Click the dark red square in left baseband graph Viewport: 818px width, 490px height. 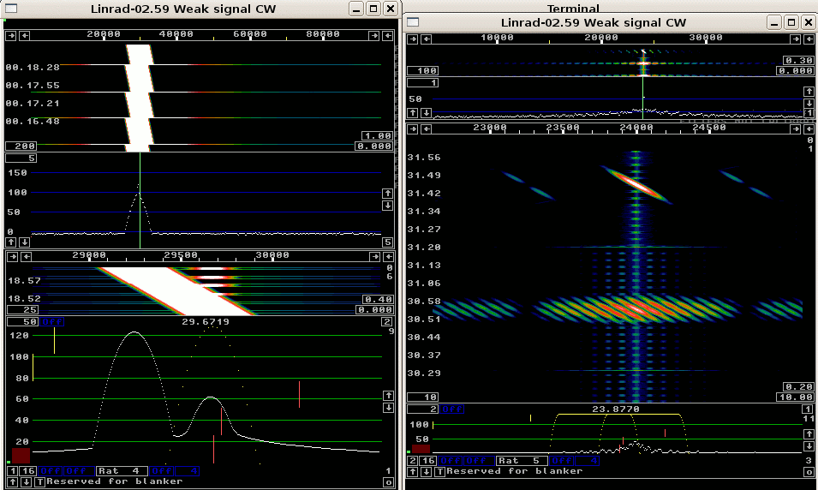point(21,456)
